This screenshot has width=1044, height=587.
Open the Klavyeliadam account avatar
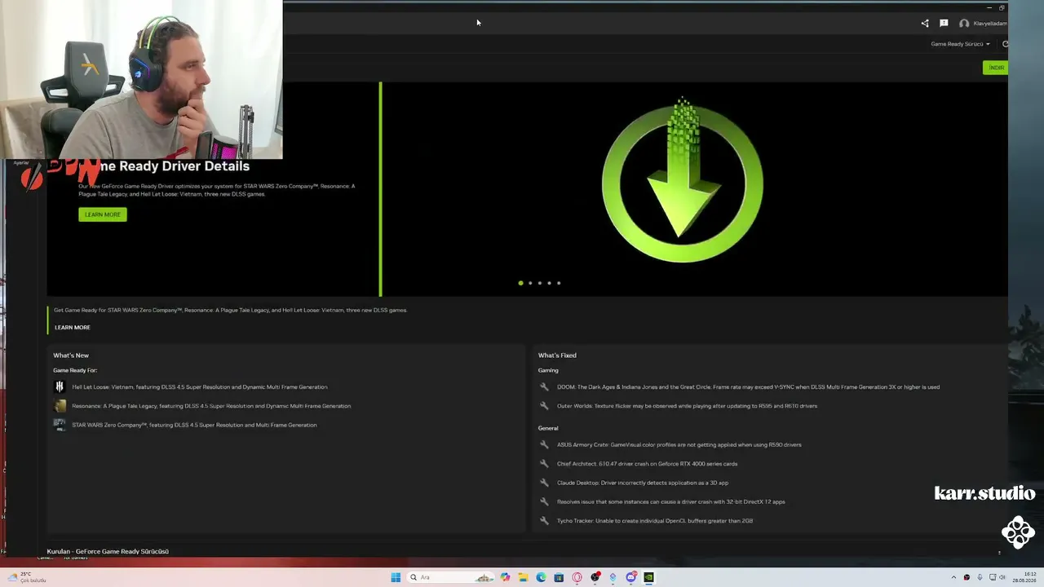[x=964, y=24]
